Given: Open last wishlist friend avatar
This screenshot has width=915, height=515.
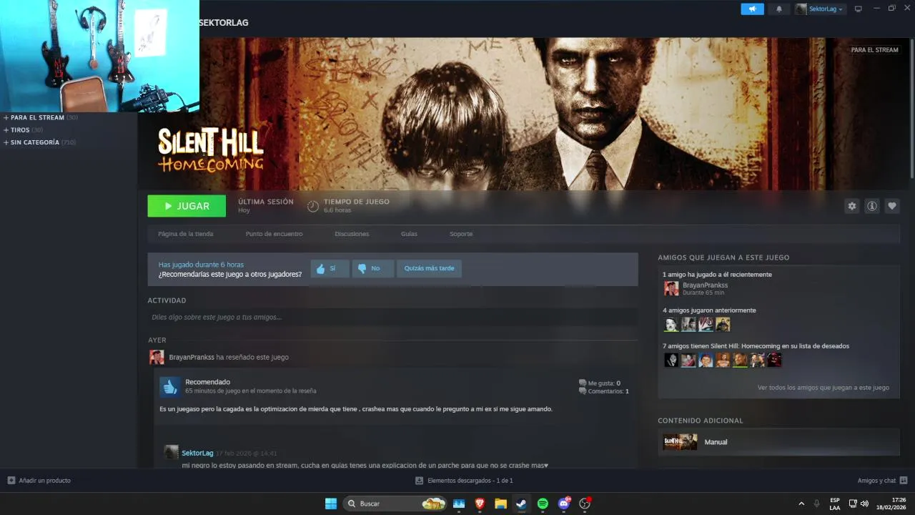Looking at the screenshot, I should pyautogui.click(x=774, y=360).
